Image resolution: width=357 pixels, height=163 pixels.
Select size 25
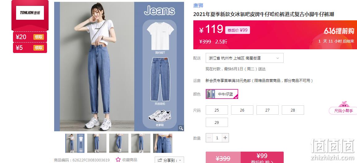click(x=217, y=110)
